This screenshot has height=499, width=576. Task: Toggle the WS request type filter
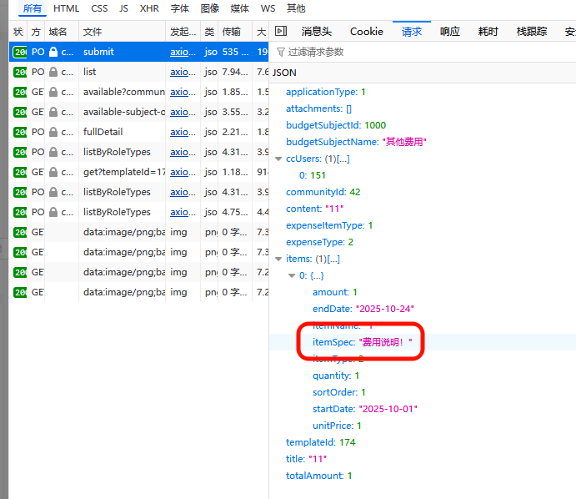pyautogui.click(x=268, y=8)
